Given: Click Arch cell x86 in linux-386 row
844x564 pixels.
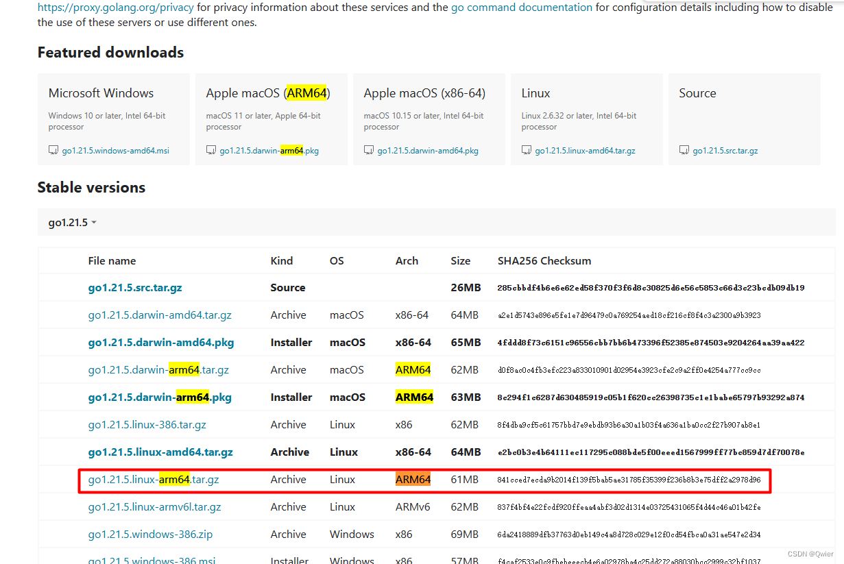Looking at the screenshot, I should (x=404, y=425).
